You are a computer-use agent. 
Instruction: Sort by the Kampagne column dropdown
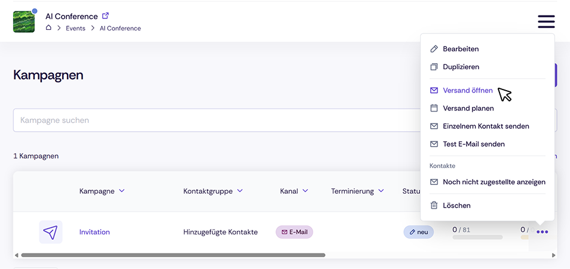click(122, 191)
